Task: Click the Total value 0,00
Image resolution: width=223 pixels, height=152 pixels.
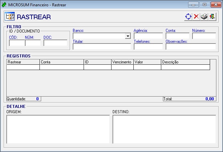Action: coord(210,99)
